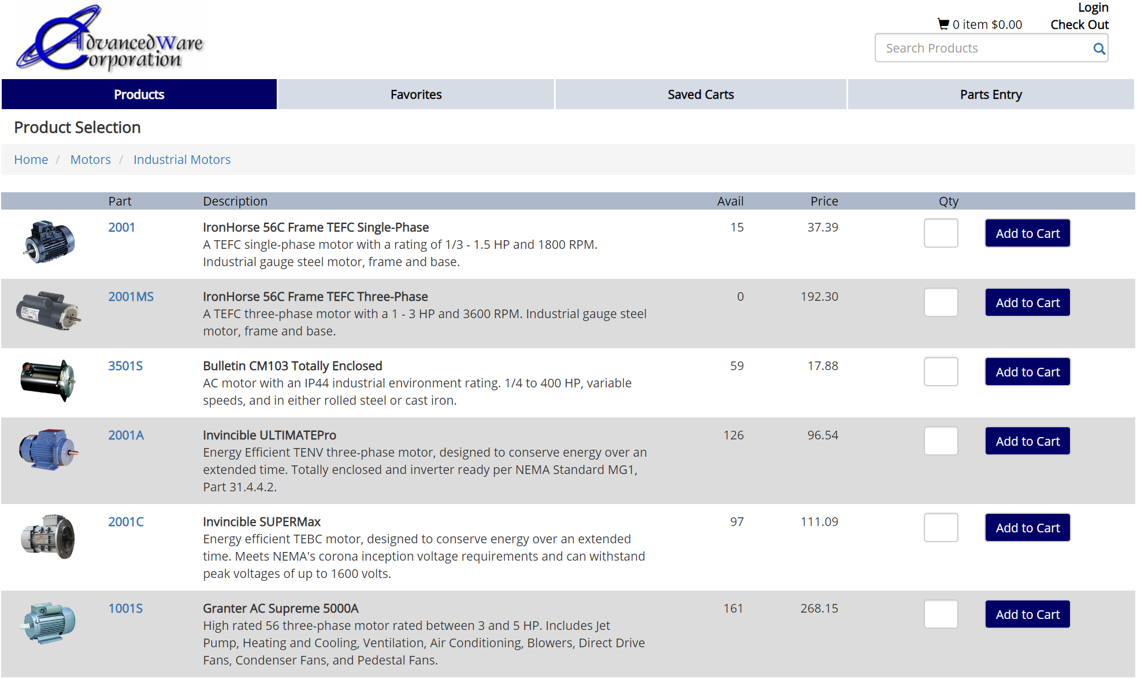
Task: Open part number 2001 link
Action: 121,227
